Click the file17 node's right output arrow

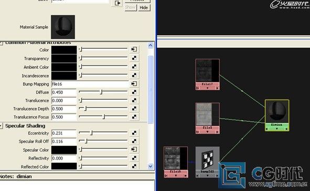click(217, 88)
